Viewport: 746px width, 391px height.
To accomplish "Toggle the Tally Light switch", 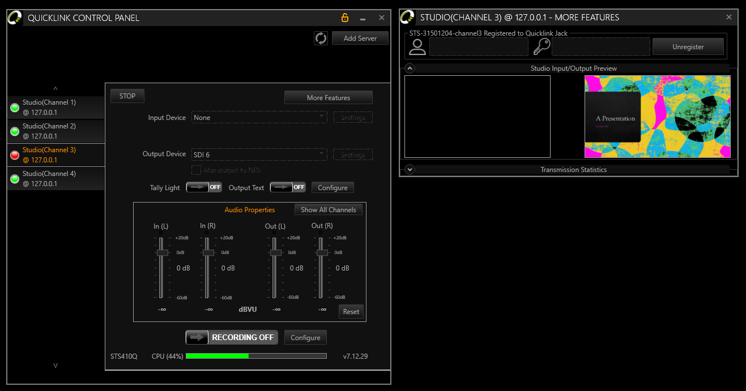I will click(x=204, y=187).
